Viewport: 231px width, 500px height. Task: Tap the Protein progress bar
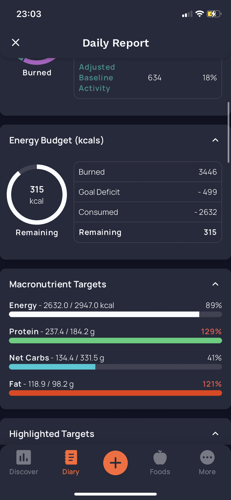point(116,341)
